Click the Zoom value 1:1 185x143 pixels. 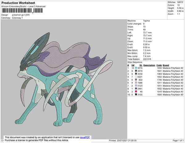click(x=179, y=14)
